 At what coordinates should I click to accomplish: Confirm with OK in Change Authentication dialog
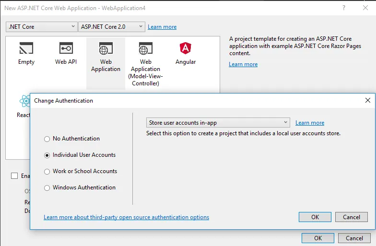pyautogui.click(x=315, y=217)
